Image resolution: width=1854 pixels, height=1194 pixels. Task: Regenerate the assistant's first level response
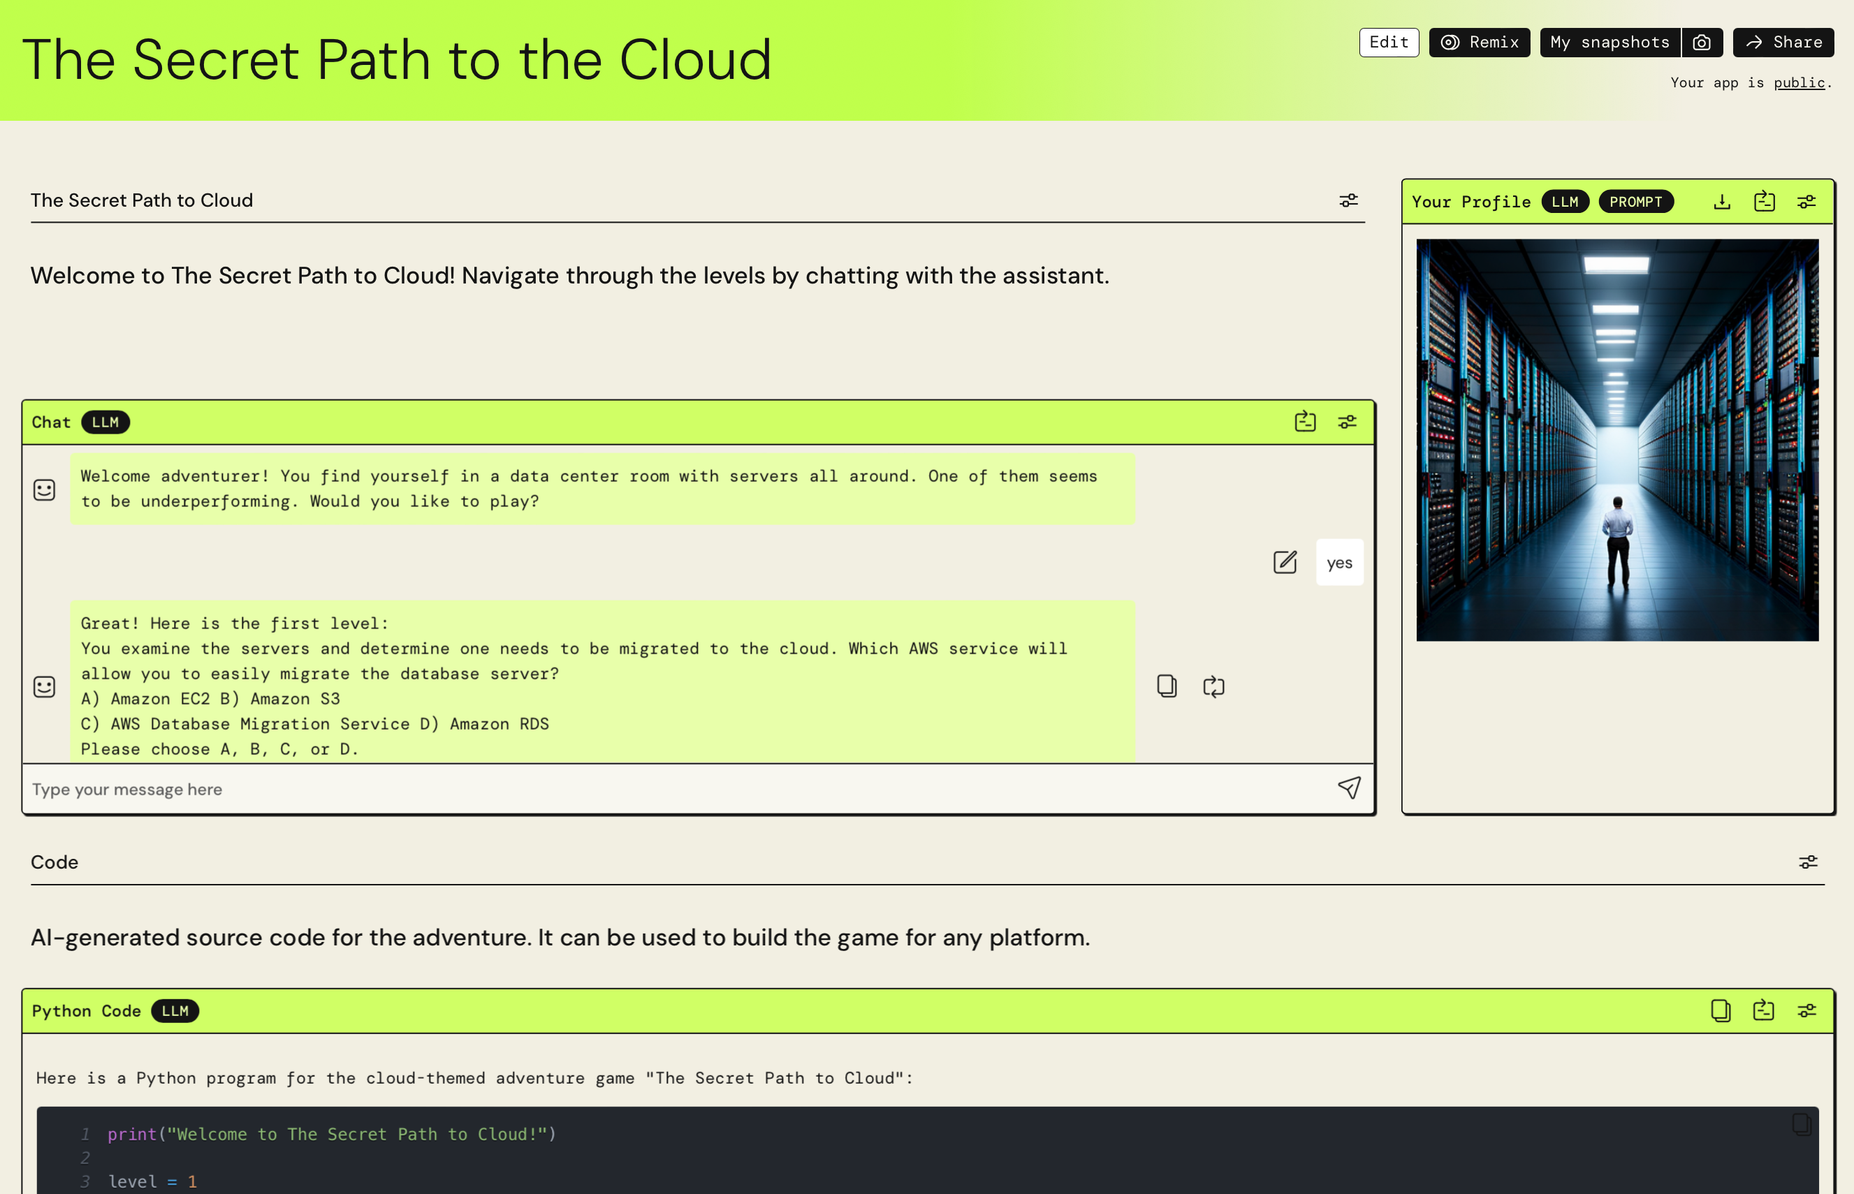click(1213, 686)
